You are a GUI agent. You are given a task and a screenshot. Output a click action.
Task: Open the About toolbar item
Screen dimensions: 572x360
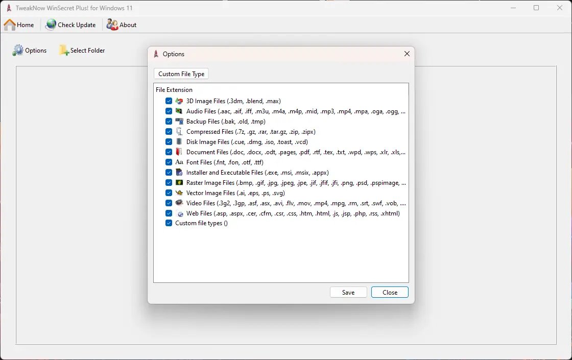point(122,25)
